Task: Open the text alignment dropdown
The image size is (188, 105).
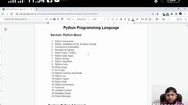Action: point(157,19)
